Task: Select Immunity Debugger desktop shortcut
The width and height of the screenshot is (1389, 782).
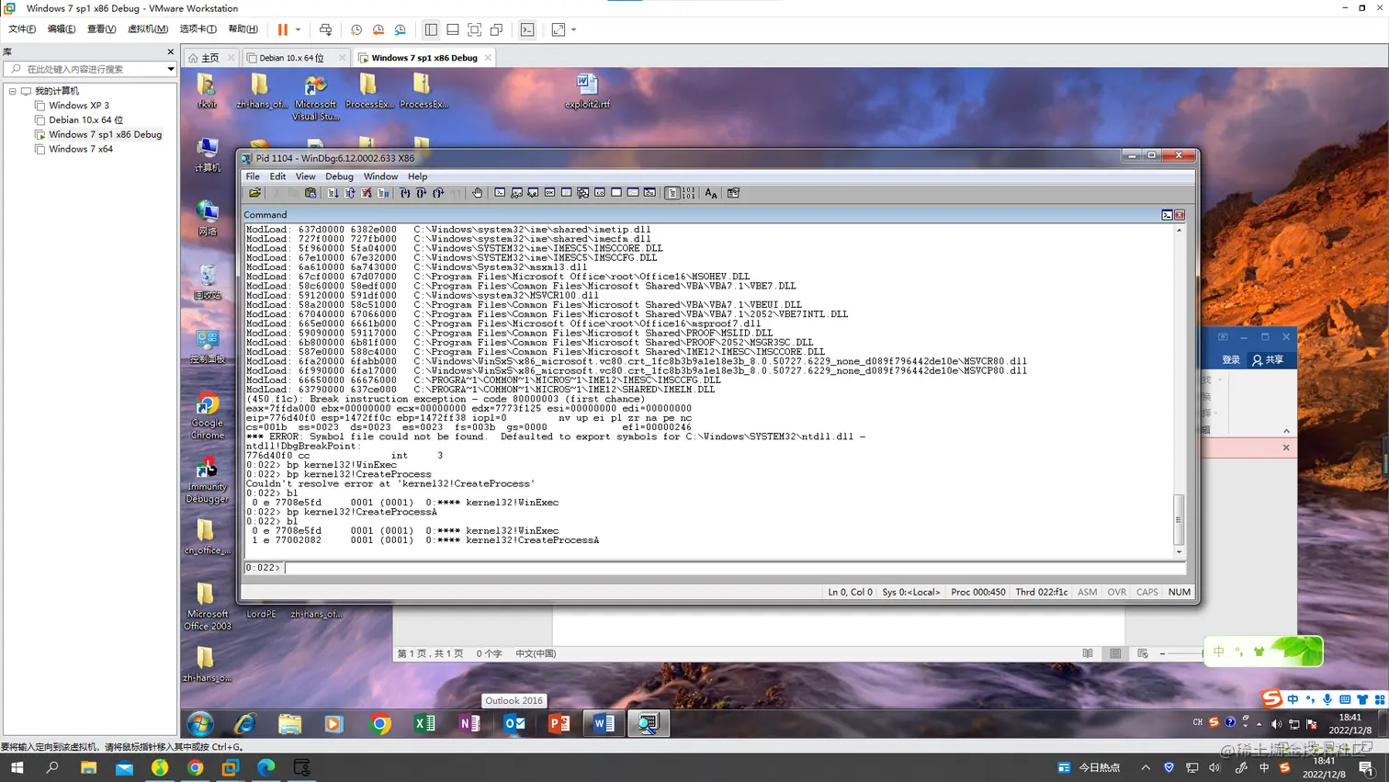Action: 208,481
